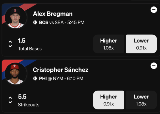Select Higher 1.08x for Alex Bregman
This screenshot has width=160, height=114.
coord(109,44)
